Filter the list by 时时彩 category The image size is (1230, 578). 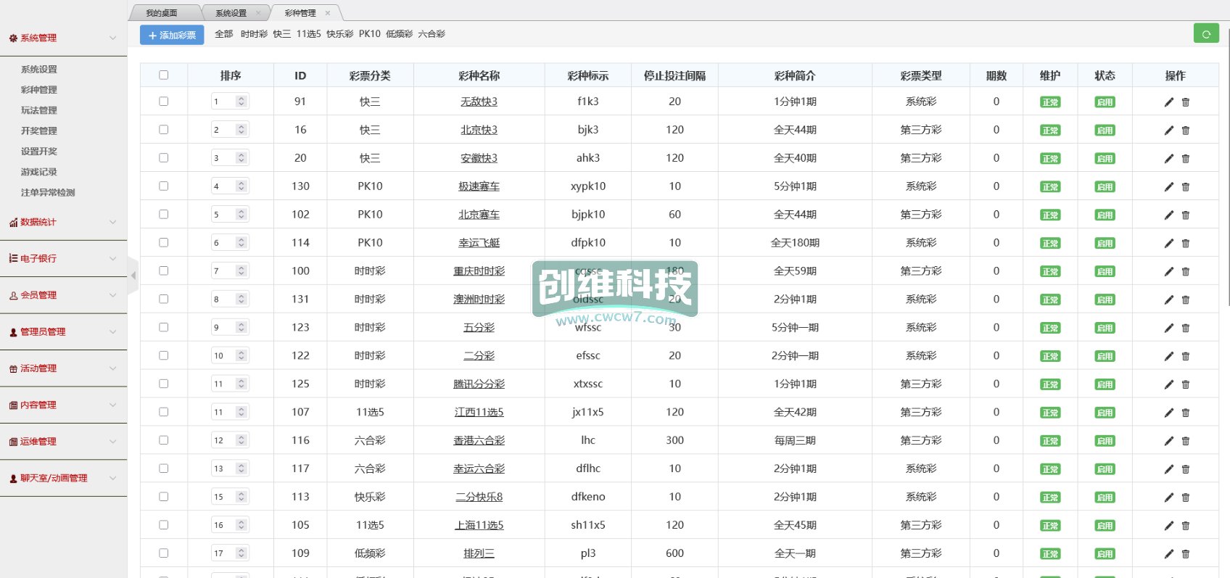click(254, 34)
